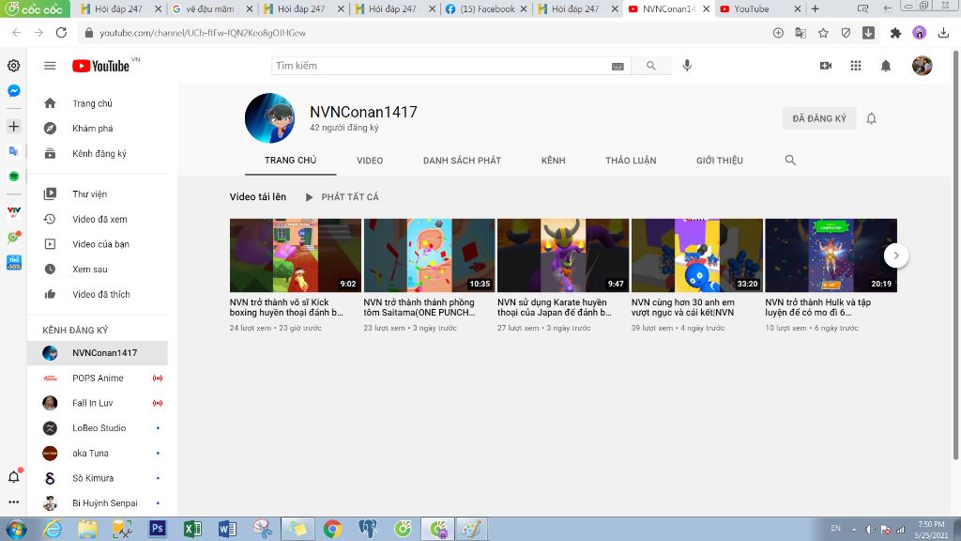Switch to THẢO LUẬN tab

pyautogui.click(x=631, y=160)
